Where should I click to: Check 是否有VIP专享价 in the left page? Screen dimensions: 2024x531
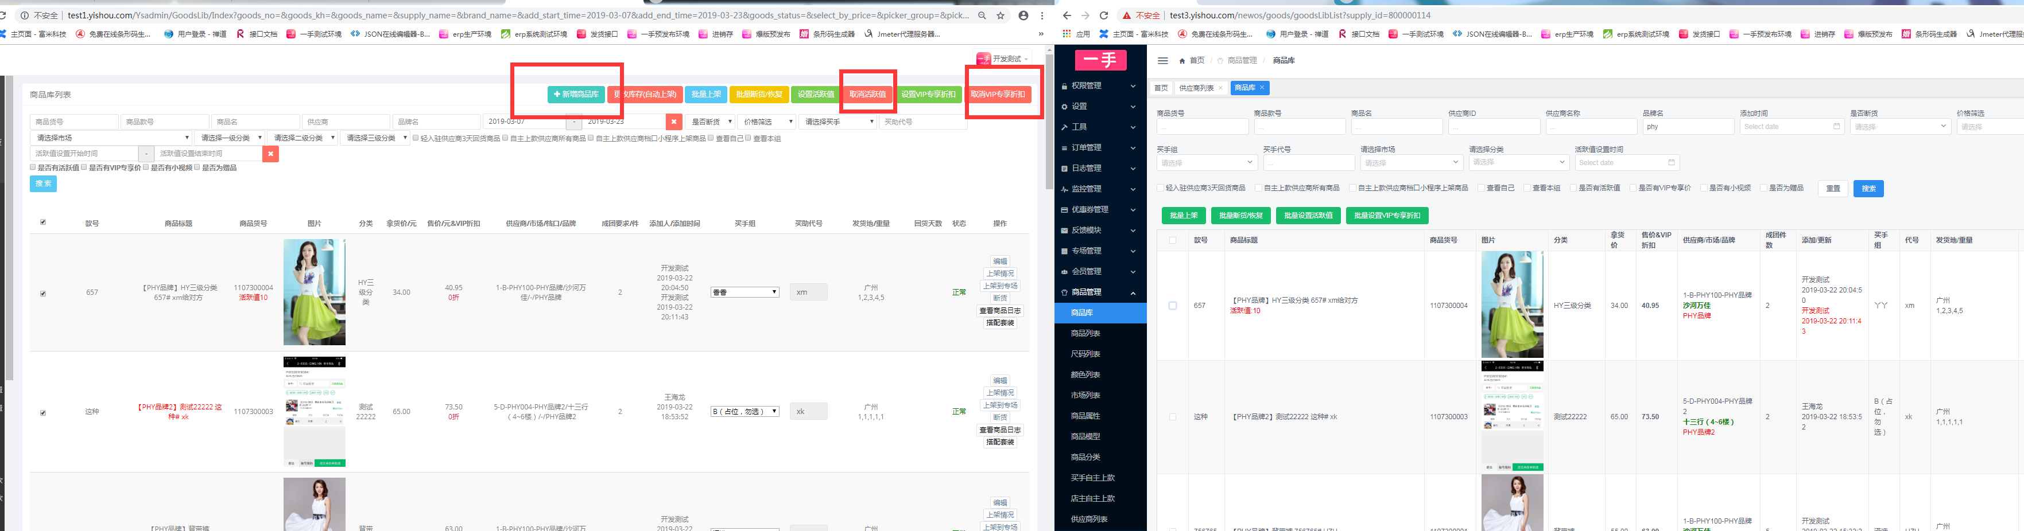(84, 167)
